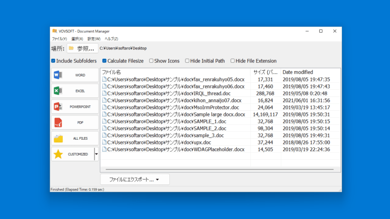Select the Customized star filter

pos(73,154)
